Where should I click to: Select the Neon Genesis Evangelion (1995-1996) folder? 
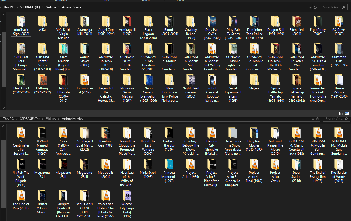pos(148,88)
